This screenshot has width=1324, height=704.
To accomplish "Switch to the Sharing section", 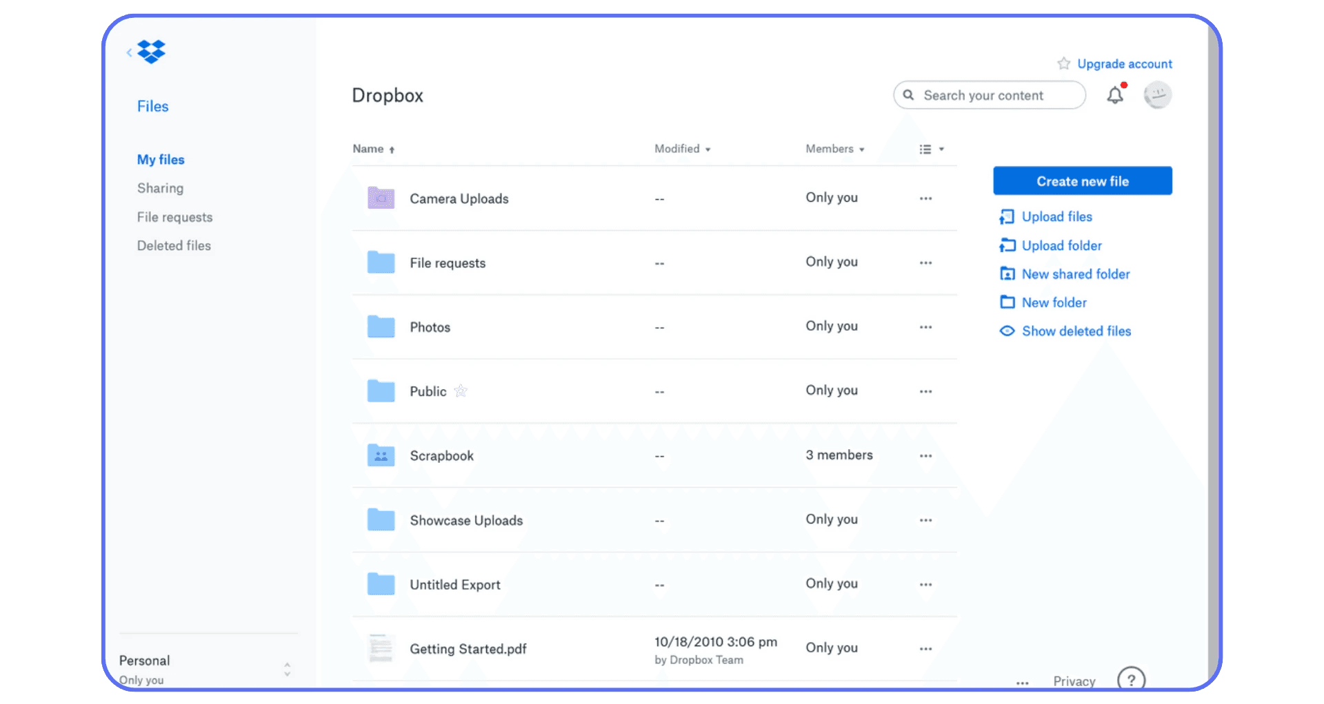I will point(160,188).
